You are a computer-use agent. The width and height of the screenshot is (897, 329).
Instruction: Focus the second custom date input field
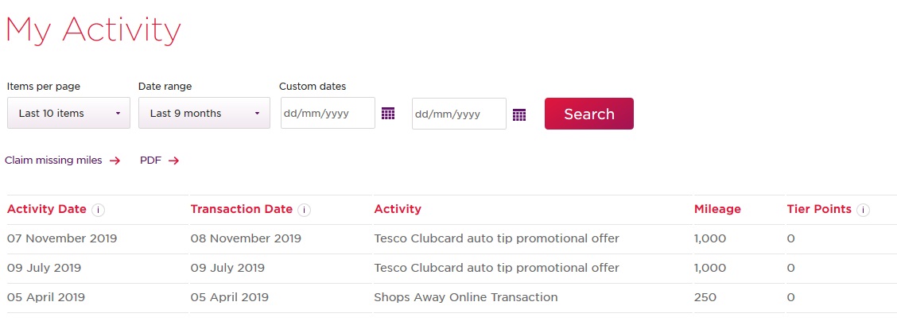459,114
